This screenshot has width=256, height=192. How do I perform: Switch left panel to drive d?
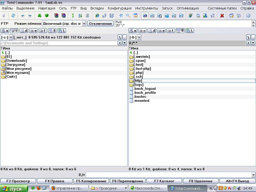(x=24, y=30)
